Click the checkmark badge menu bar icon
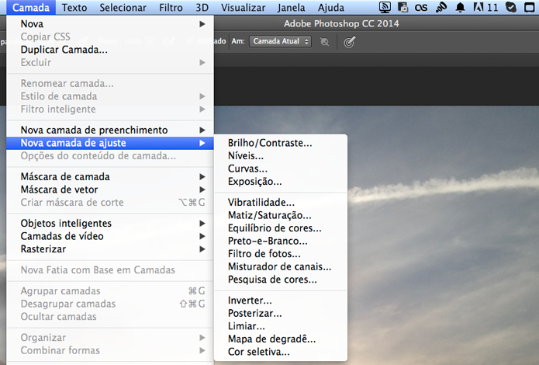This screenshot has width=539, height=365. [511, 7]
